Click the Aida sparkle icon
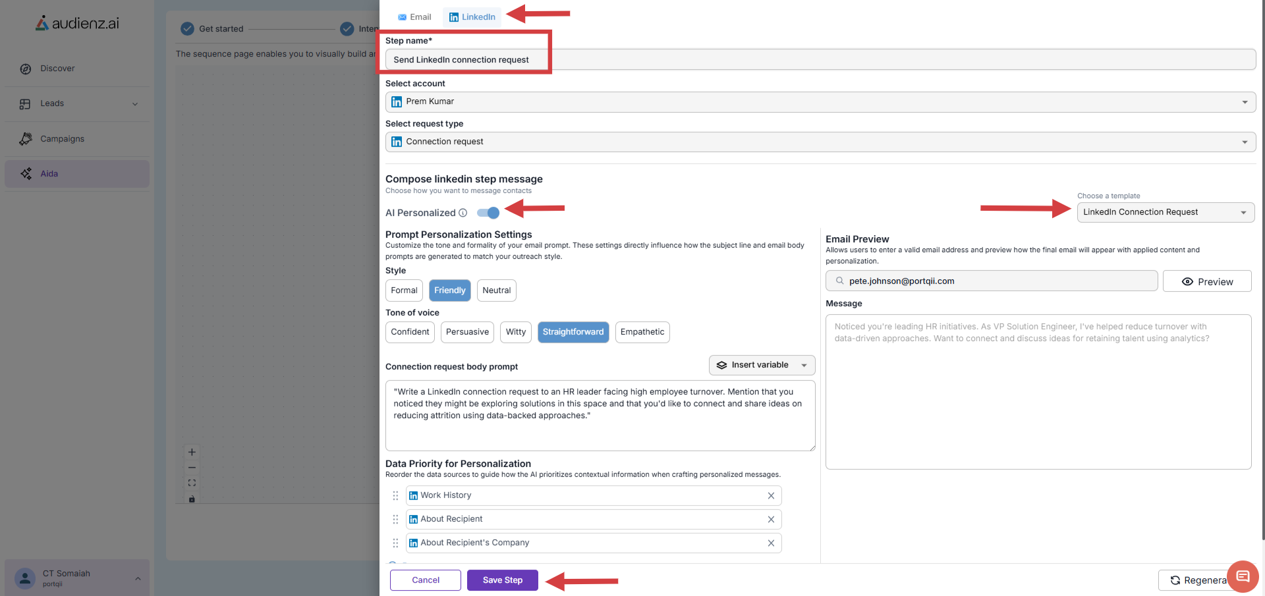Screen dimensions: 1265x596 click(x=26, y=174)
